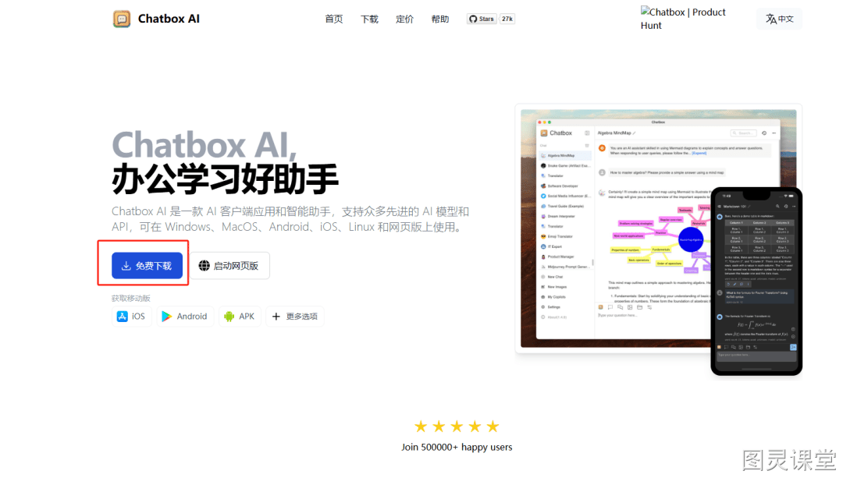Screen dimensions: 843x478
Task: Click the 免费下载 download button
Action: tap(147, 265)
